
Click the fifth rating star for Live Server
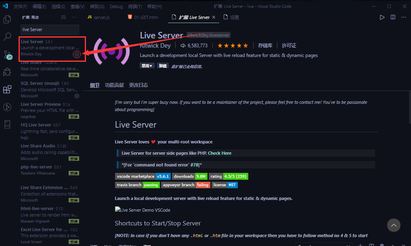(x=246, y=45)
